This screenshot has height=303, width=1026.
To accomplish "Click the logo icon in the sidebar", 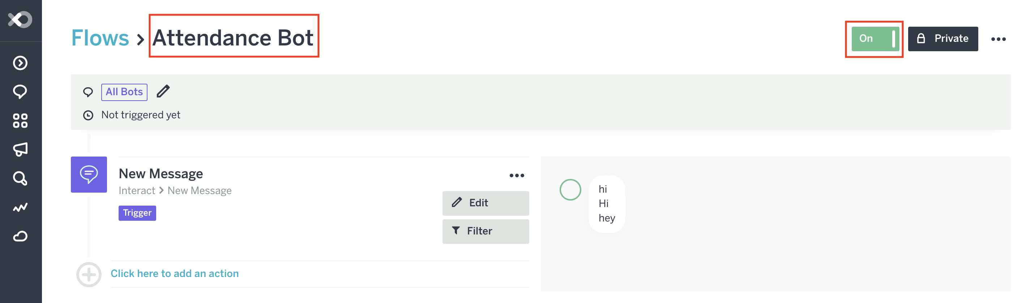I will click(20, 19).
